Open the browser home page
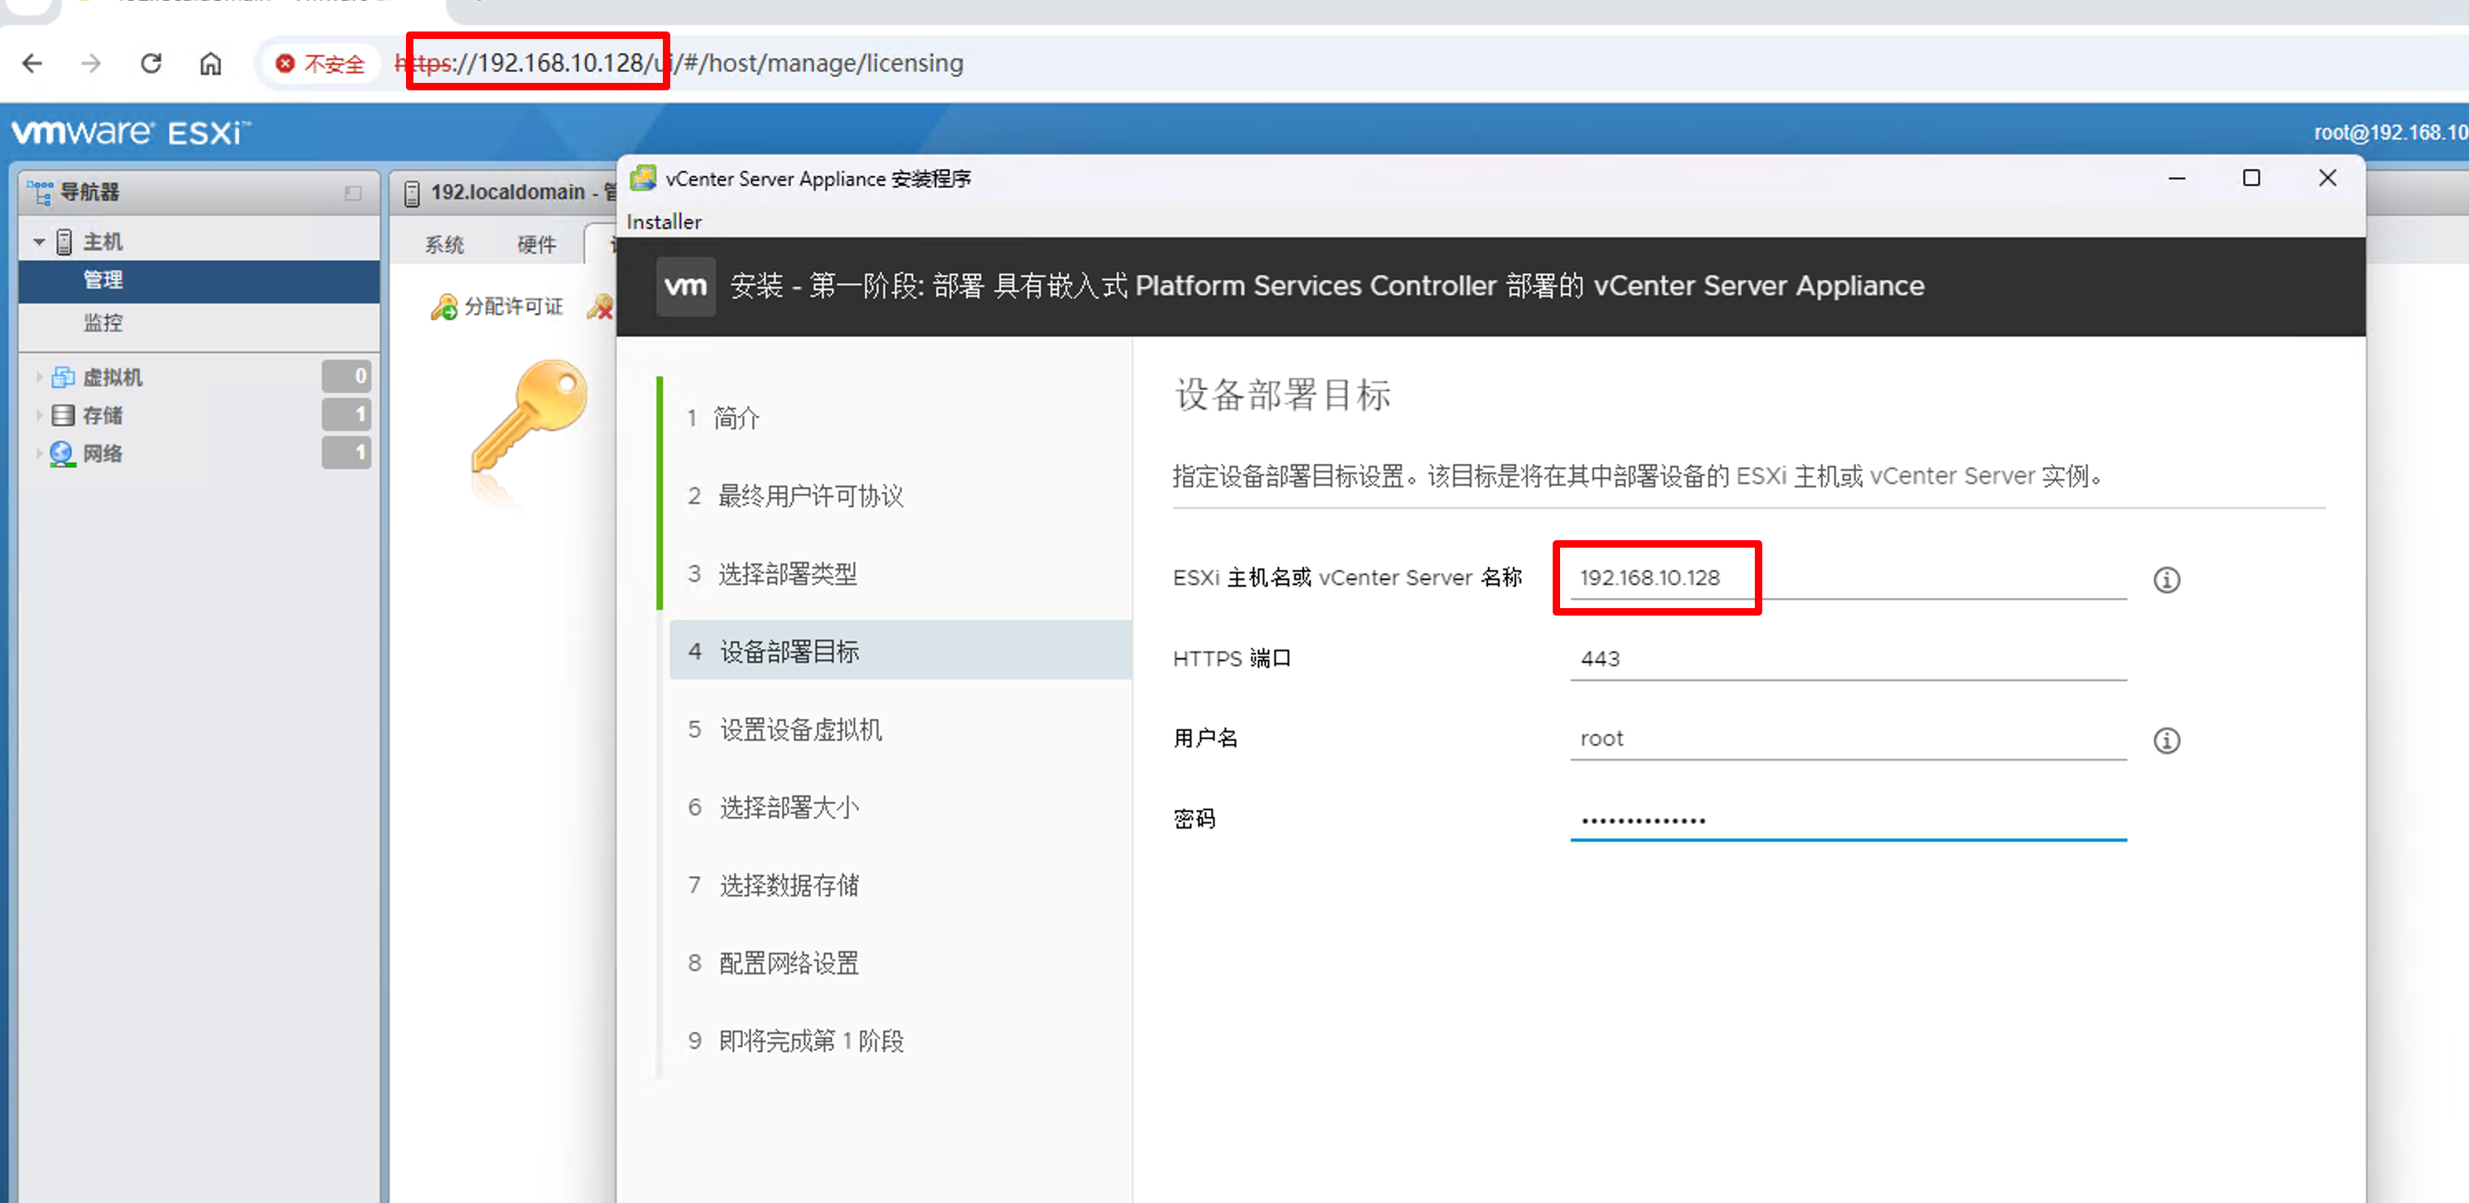2469x1203 pixels. [x=211, y=63]
